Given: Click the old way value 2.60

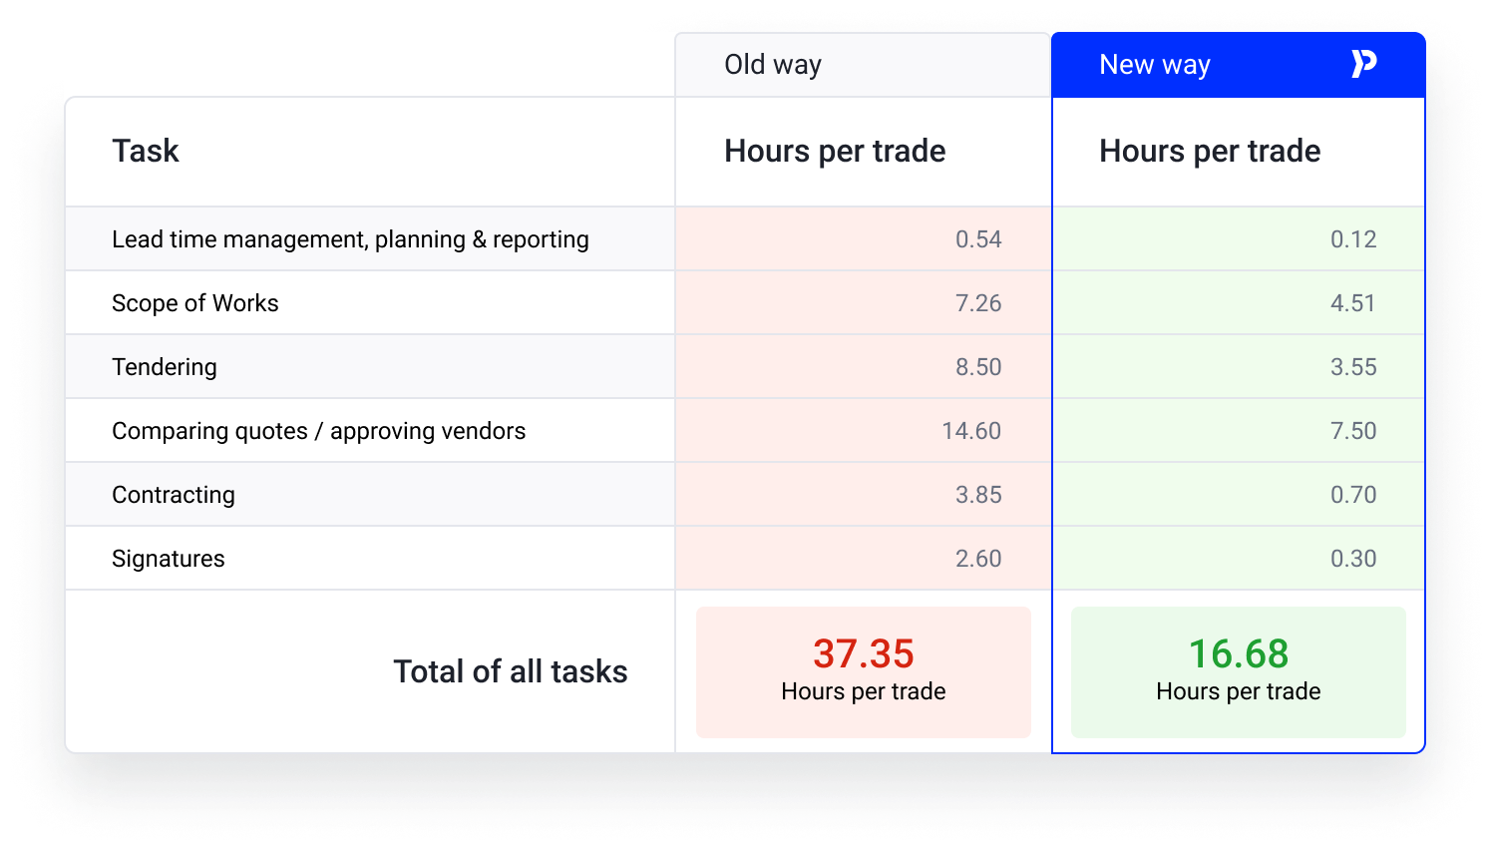Looking at the screenshot, I should 978,559.
